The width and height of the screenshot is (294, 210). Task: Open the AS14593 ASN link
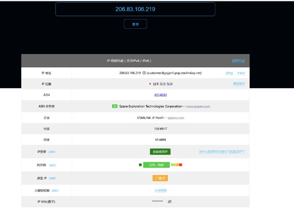(x=161, y=95)
